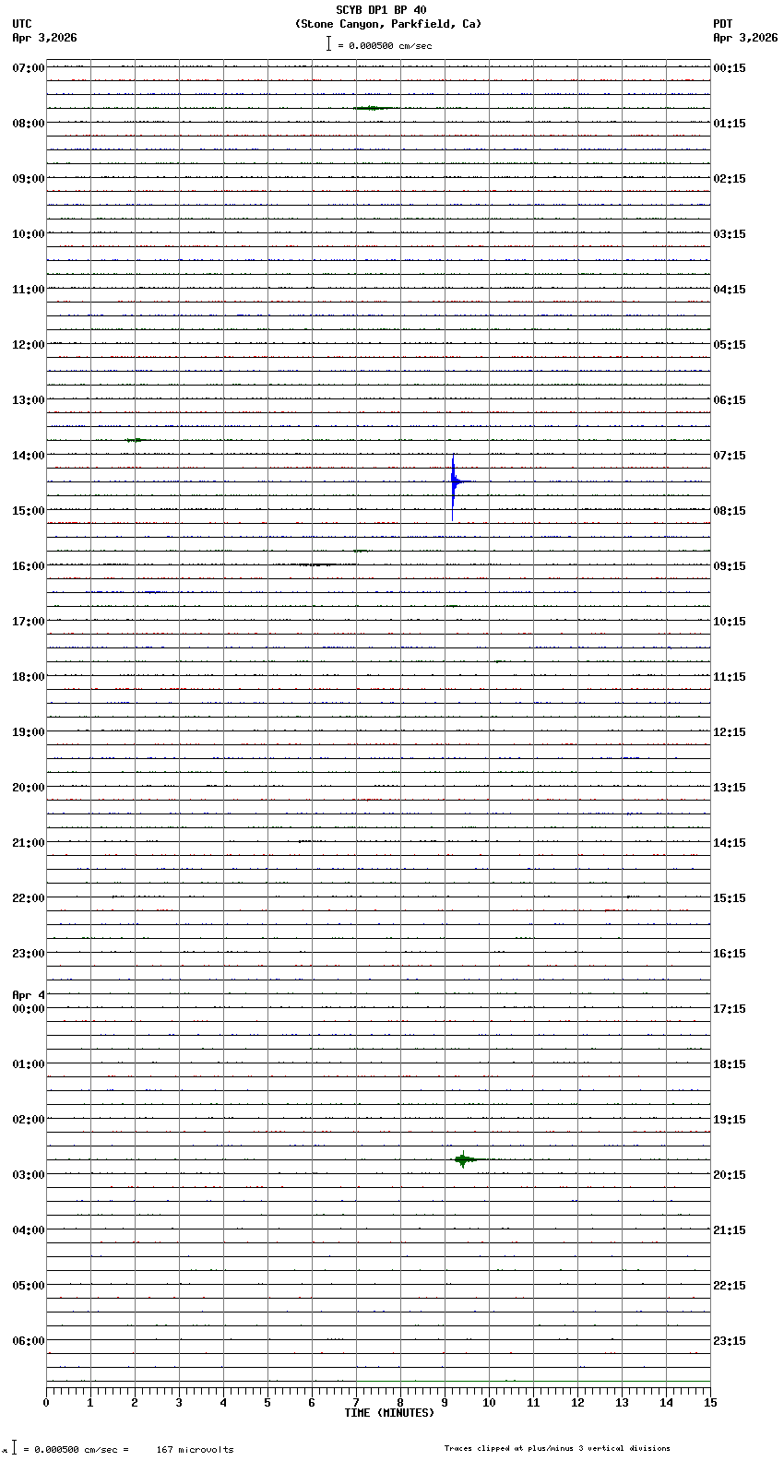This screenshot has height=1461, width=784.
Task: Click the 22:00 UTC time label
Action: tap(29, 898)
